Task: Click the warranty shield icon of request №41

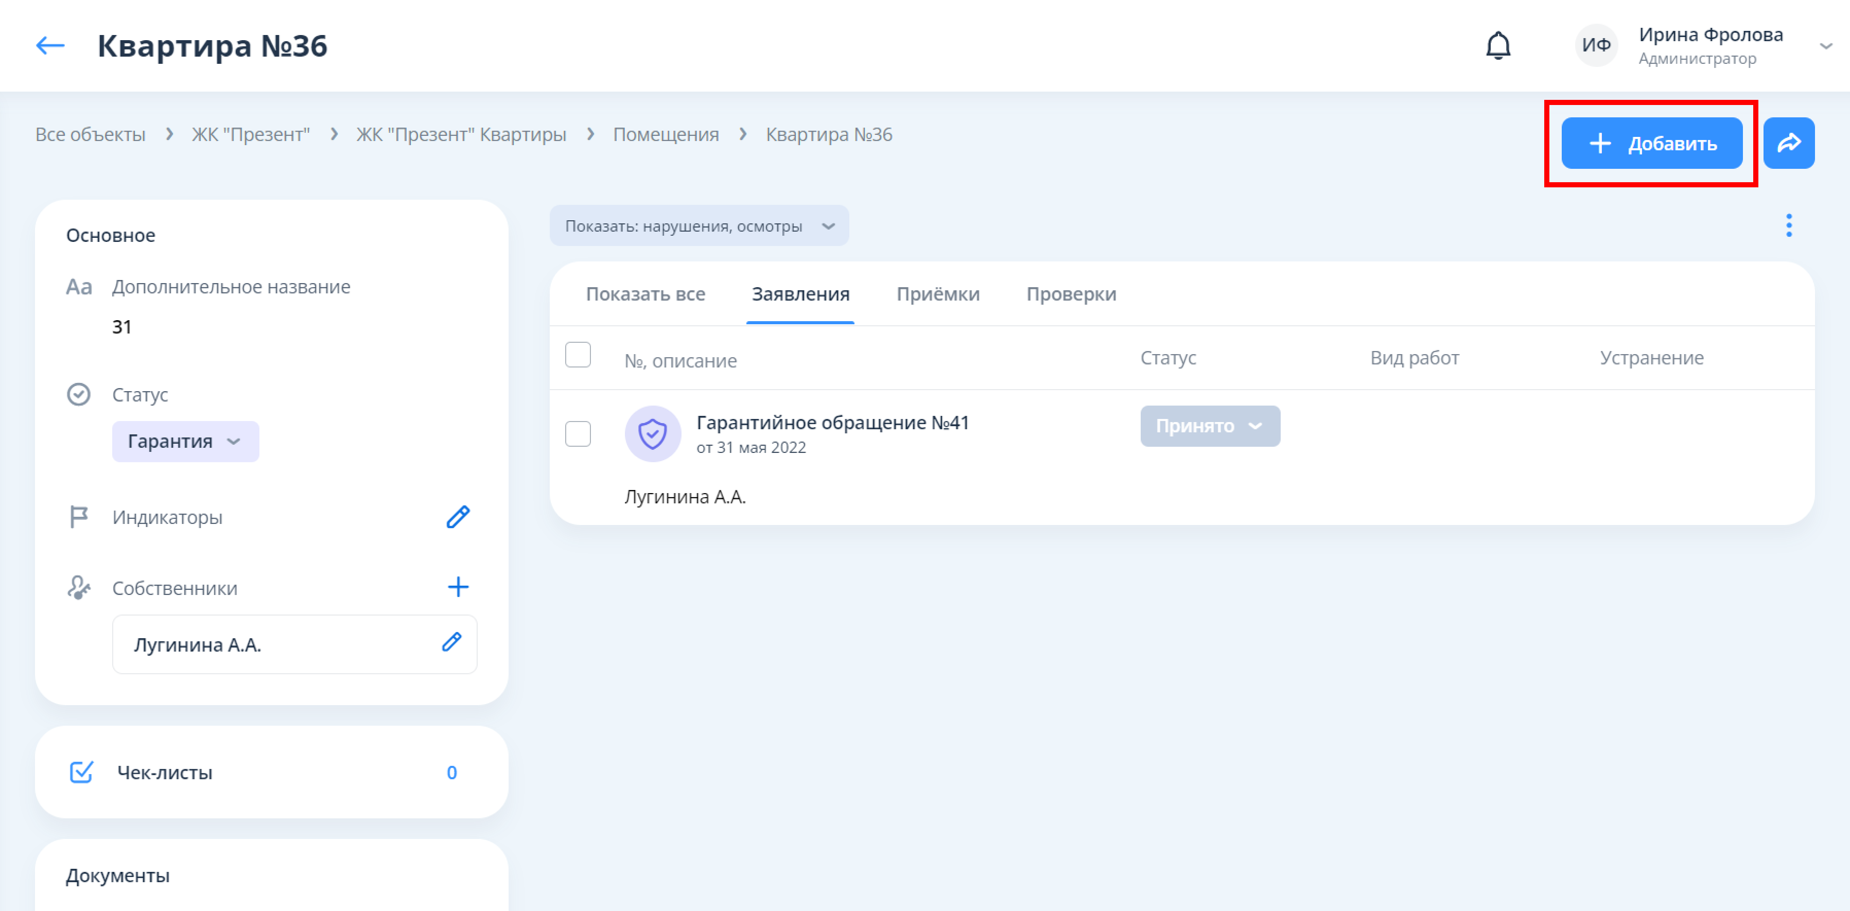Action: coord(652,433)
